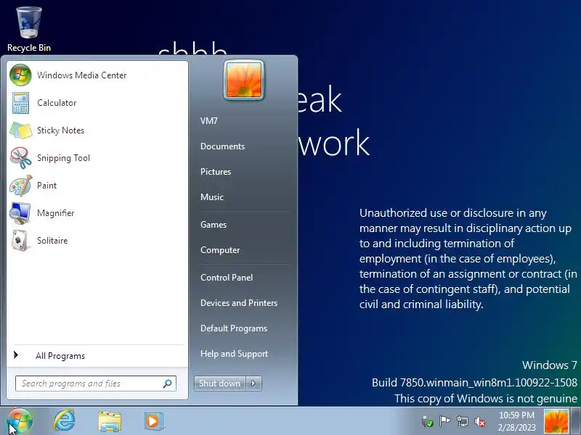Click the Start orb button
The image size is (581, 435).
tap(20, 421)
